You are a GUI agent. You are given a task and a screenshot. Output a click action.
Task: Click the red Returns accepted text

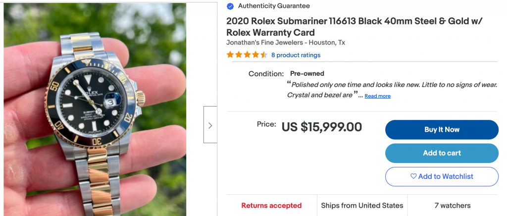[x=271, y=206]
